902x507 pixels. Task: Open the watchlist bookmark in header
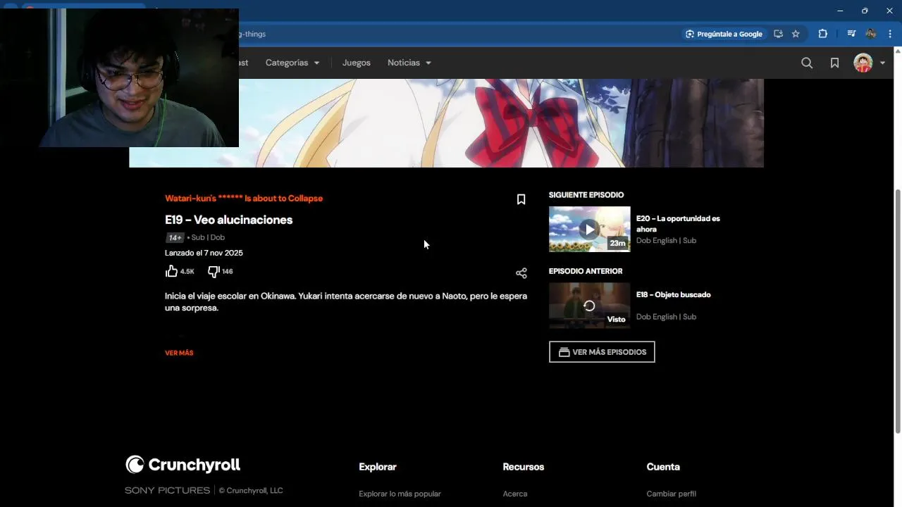coord(834,63)
